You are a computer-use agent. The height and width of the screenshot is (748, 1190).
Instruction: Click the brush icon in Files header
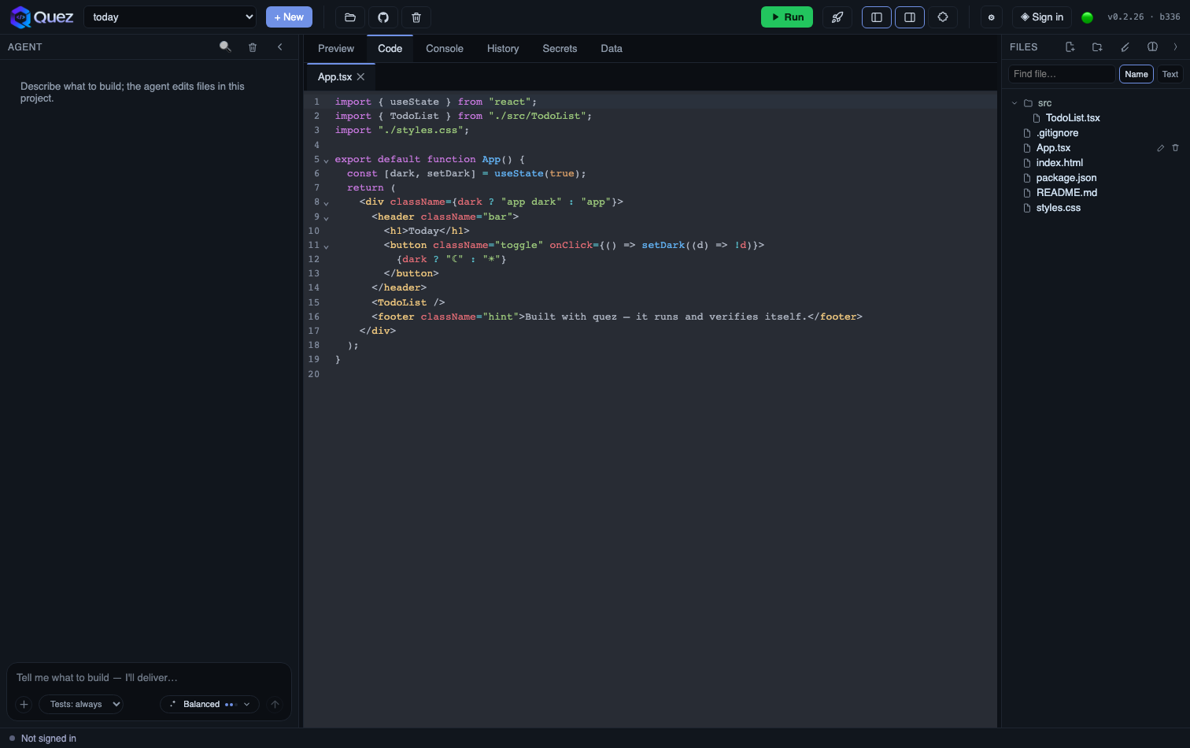[1125, 47]
